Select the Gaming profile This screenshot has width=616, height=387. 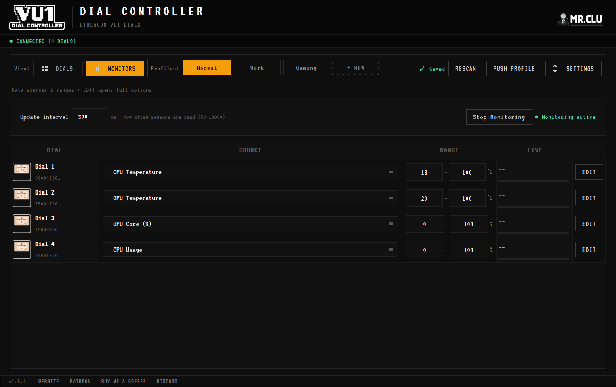(x=307, y=68)
